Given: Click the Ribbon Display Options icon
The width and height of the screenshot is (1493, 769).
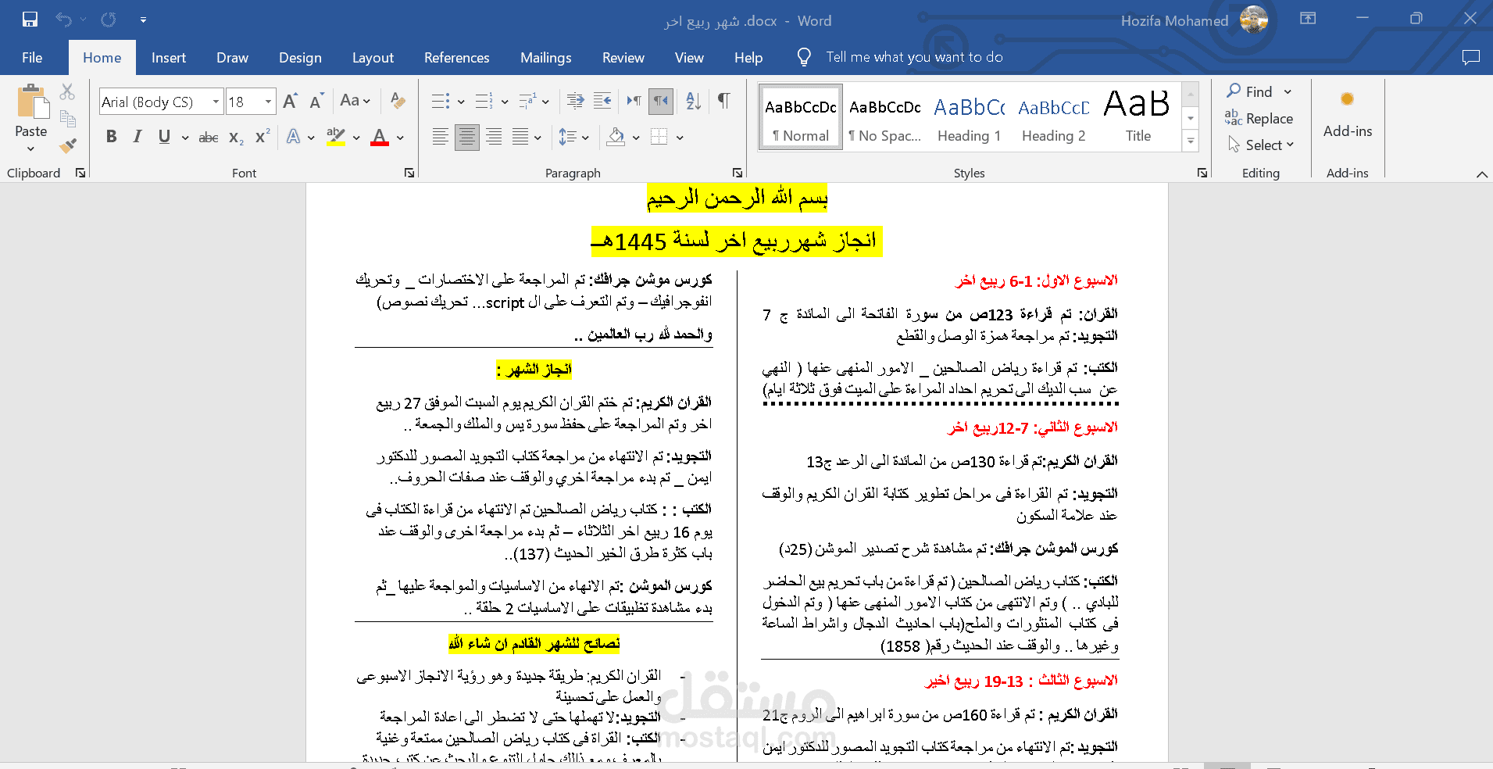Looking at the screenshot, I should coord(1308,19).
